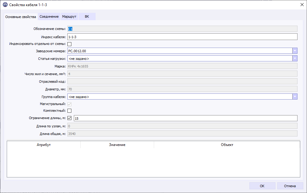Go to the Маршрут tab
Screen dimensions: 307x193
pos(69,16)
